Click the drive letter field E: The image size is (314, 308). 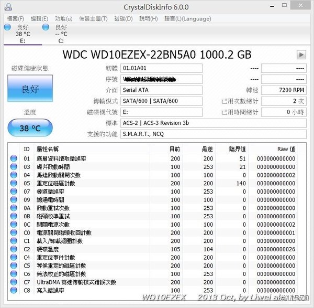[x=161, y=112]
